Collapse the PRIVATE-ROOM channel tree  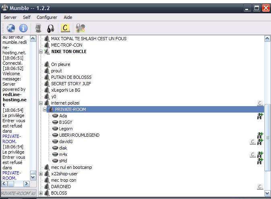tap(45, 109)
